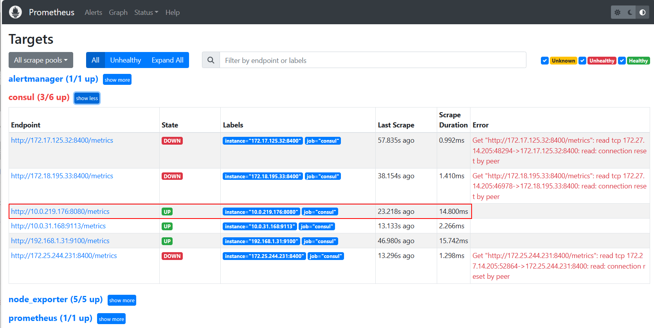
Task: Click job="consul" label in 10.0.31.168 row
Action: (317, 226)
